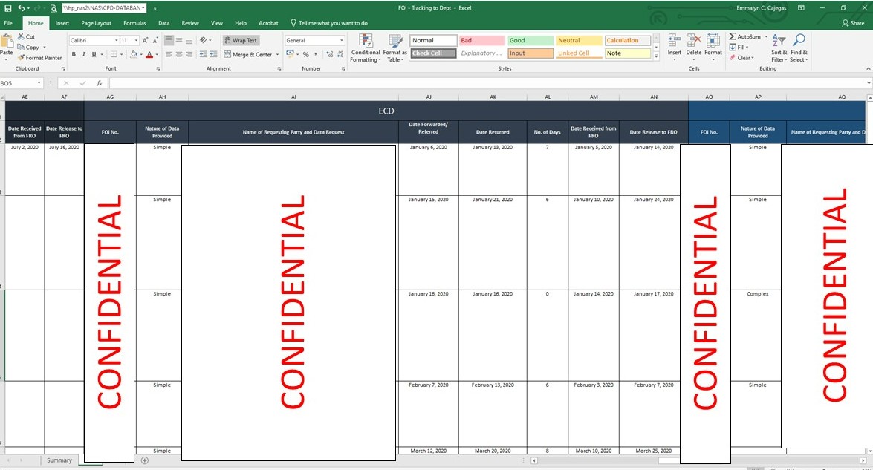Click the Accounting Number Format icon

coord(290,54)
